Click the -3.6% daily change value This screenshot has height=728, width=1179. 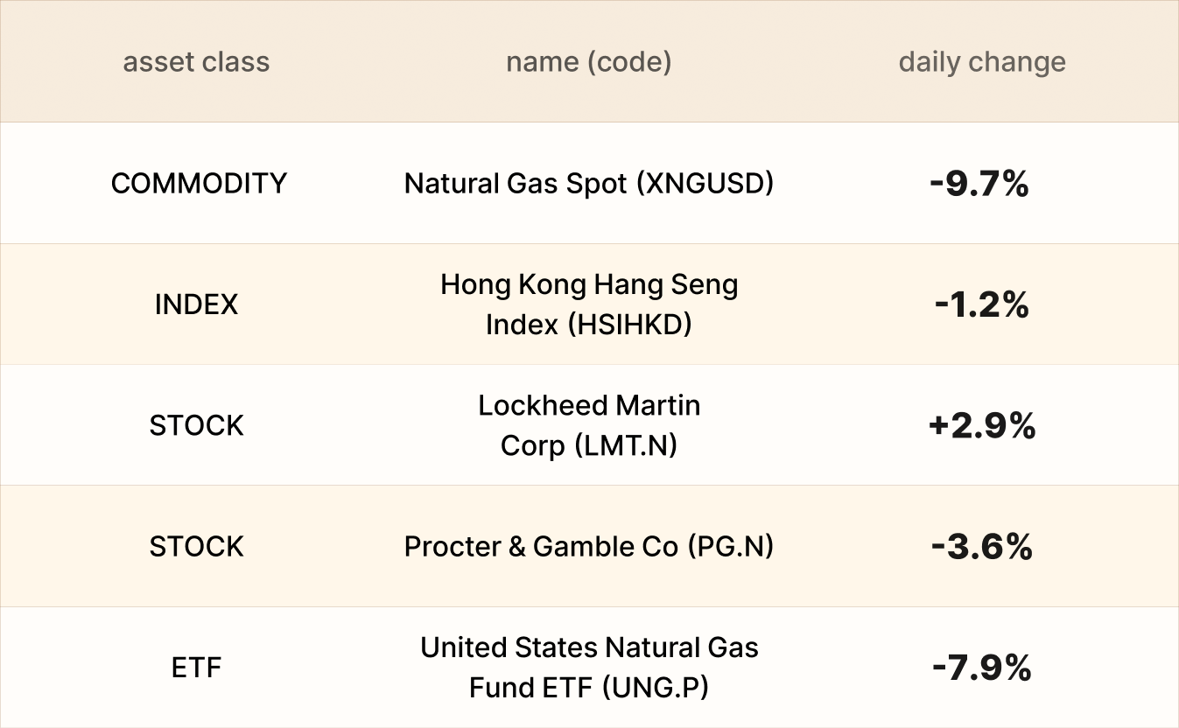981,547
